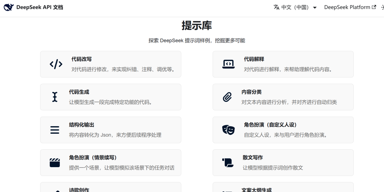Click the theater masks icon for 自定义人设
This screenshot has height=192, width=384.
(x=229, y=130)
